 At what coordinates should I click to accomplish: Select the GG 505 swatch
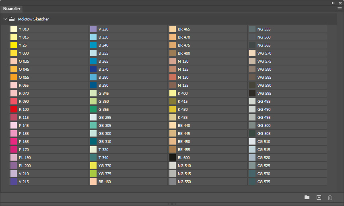pyautogui.click(x=252, y=134)
